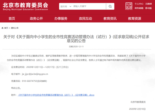Click the email address jw_jjyc@jw.beijing.gov.cn
The width and height of the screenshot is (155, 112).
coord(35,74)
